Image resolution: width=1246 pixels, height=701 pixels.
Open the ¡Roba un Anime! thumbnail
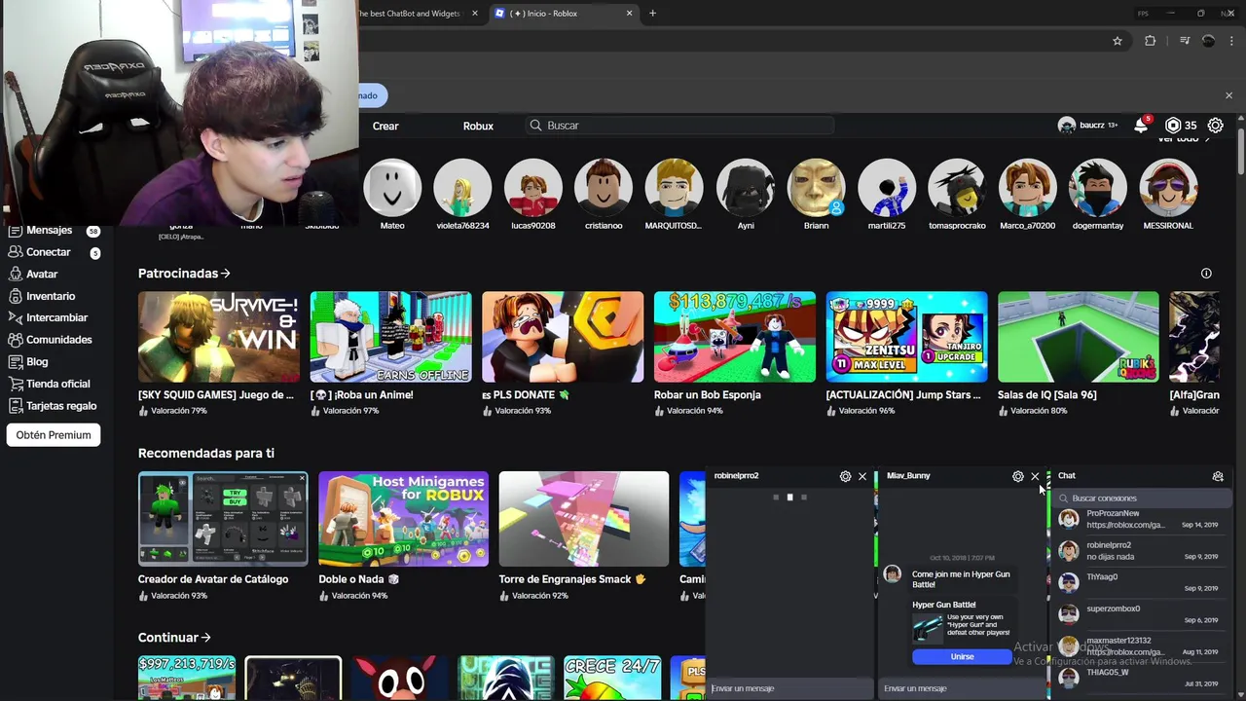(x=390, y=337)
